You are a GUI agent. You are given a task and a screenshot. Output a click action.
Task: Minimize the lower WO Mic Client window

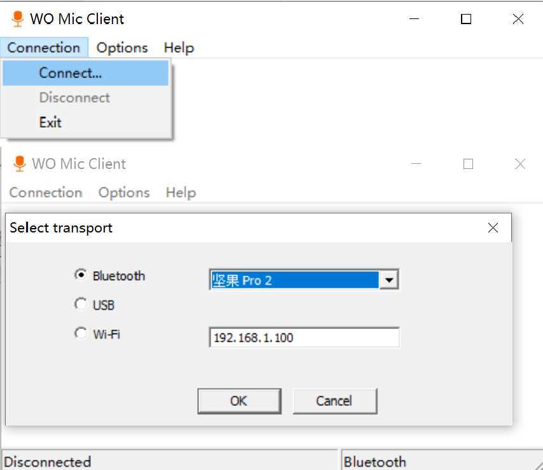tap(417, 164)
